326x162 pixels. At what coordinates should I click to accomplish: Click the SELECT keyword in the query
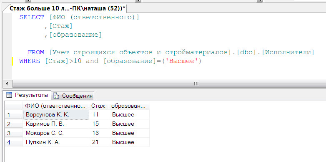32,17
